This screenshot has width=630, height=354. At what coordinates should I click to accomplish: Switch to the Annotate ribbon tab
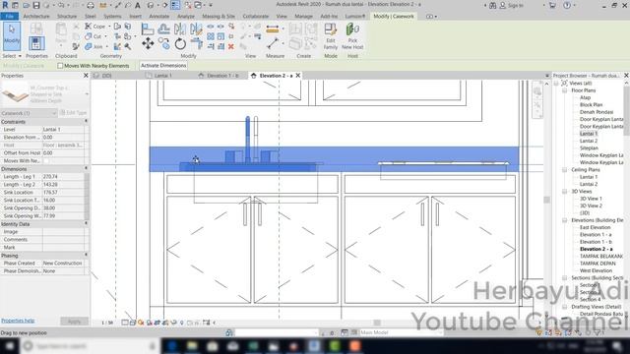pos(159,16)
